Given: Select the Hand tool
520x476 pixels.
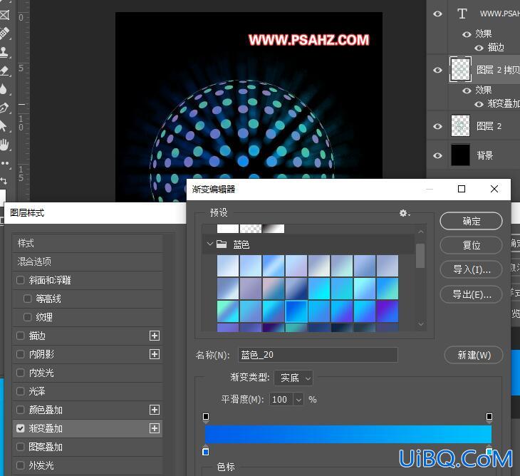Looking at the screenshot, I should (x=4, y=145).
